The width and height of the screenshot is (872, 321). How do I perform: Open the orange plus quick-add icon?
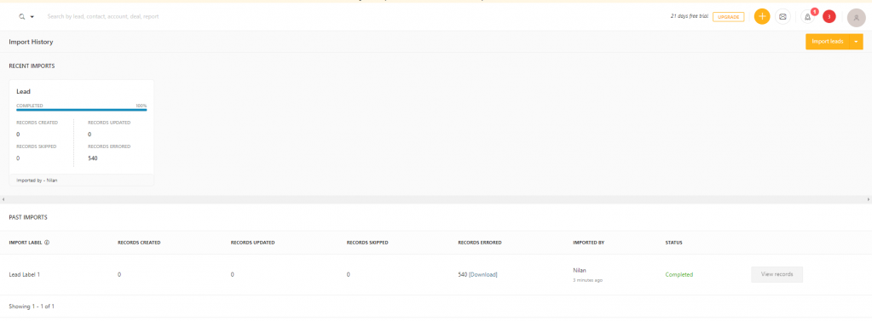(762, 17)
